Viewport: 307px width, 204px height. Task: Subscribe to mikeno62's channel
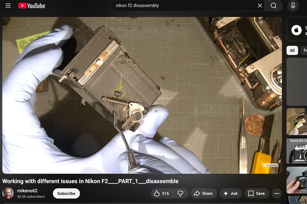tap(66, 193)
